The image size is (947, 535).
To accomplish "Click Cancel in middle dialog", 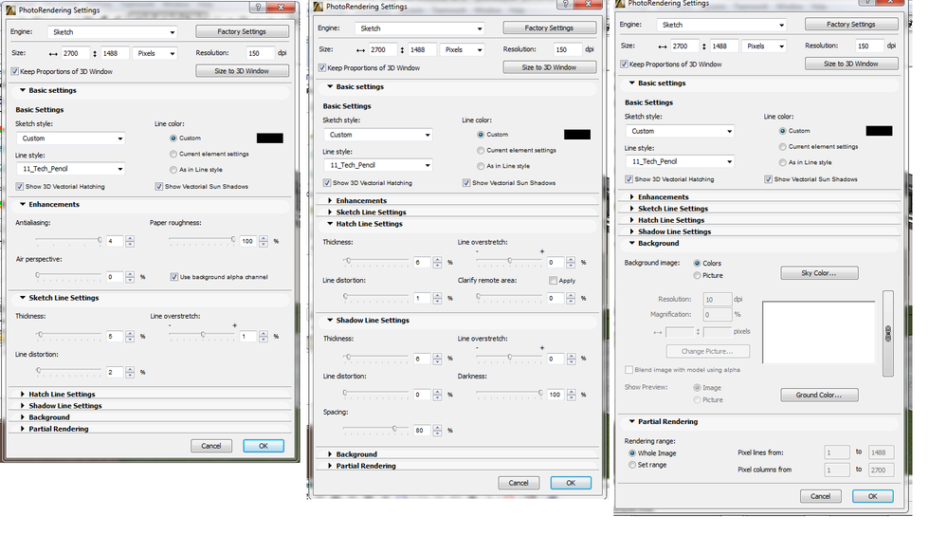I will tap(519, 483).
